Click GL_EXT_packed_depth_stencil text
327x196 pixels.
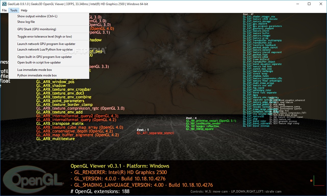pyautogui.click(x=260, y=47)
